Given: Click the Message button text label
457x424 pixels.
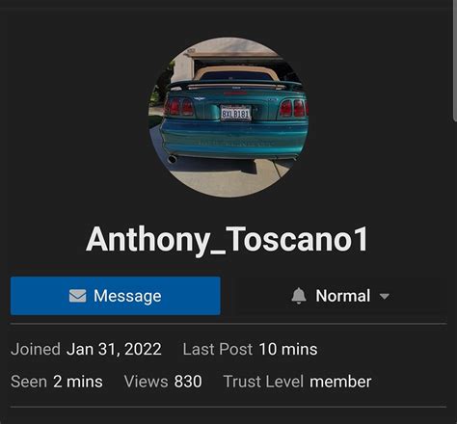Looking at the screenshot, I should click(127, 296).
